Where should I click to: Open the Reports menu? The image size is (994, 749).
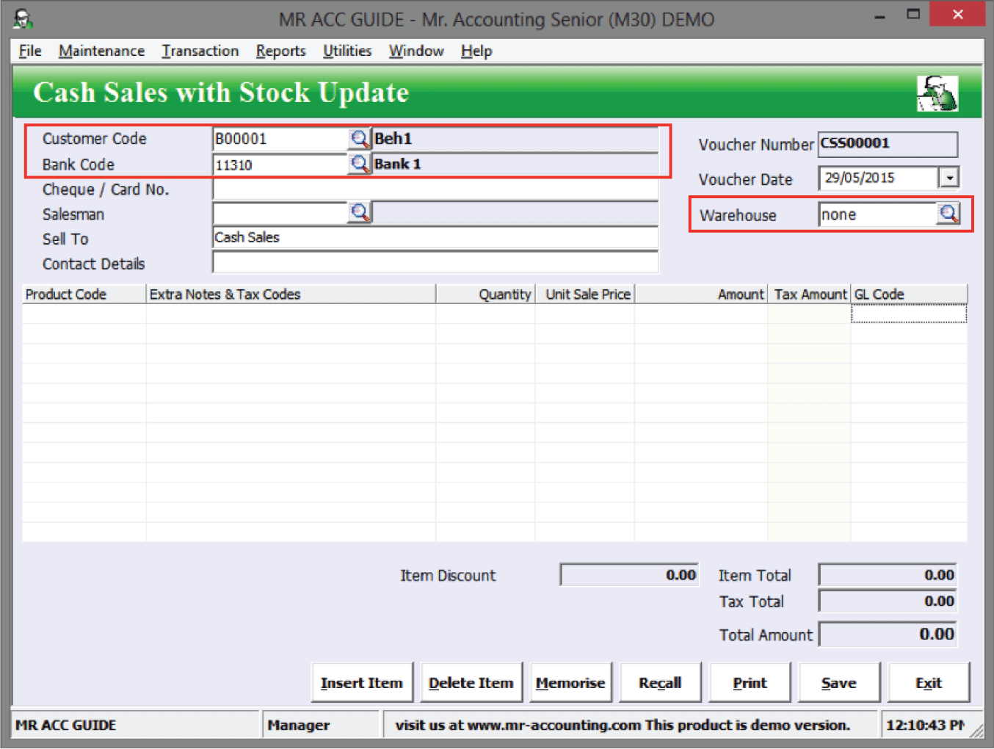[x=280, y=51]
